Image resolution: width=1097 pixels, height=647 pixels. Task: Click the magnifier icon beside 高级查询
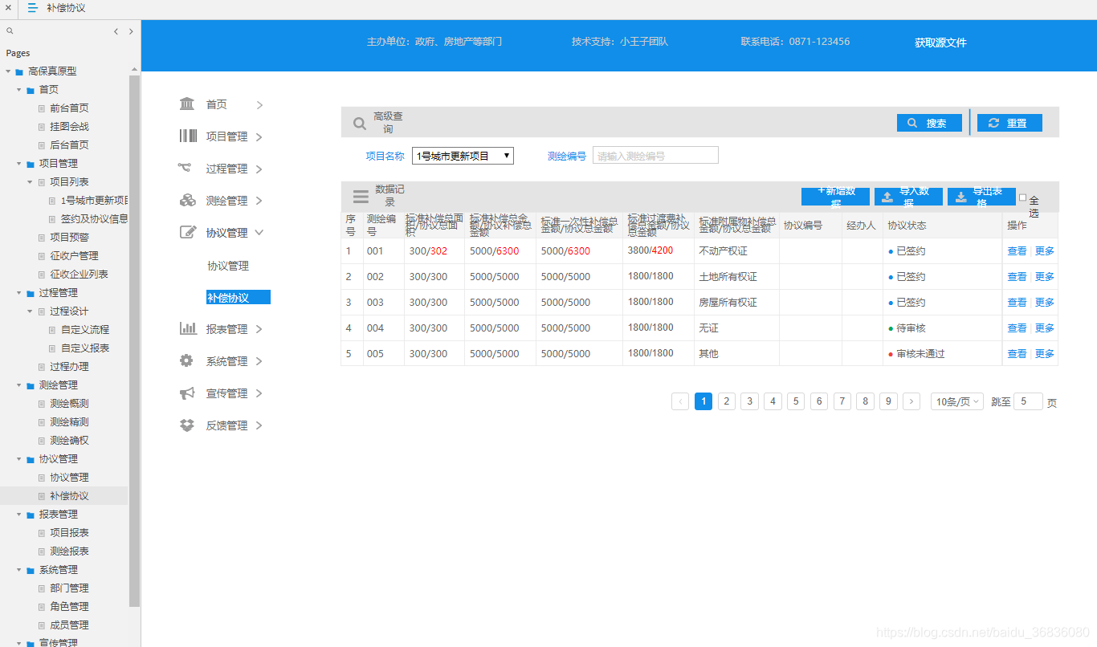click(360, 124)
